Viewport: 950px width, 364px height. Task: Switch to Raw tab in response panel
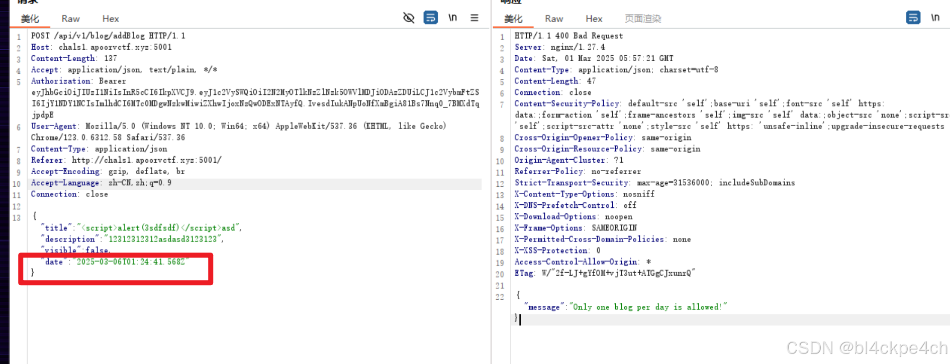[x=554, y=19]
